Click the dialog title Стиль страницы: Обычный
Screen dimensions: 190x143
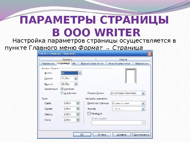(57, 53)
